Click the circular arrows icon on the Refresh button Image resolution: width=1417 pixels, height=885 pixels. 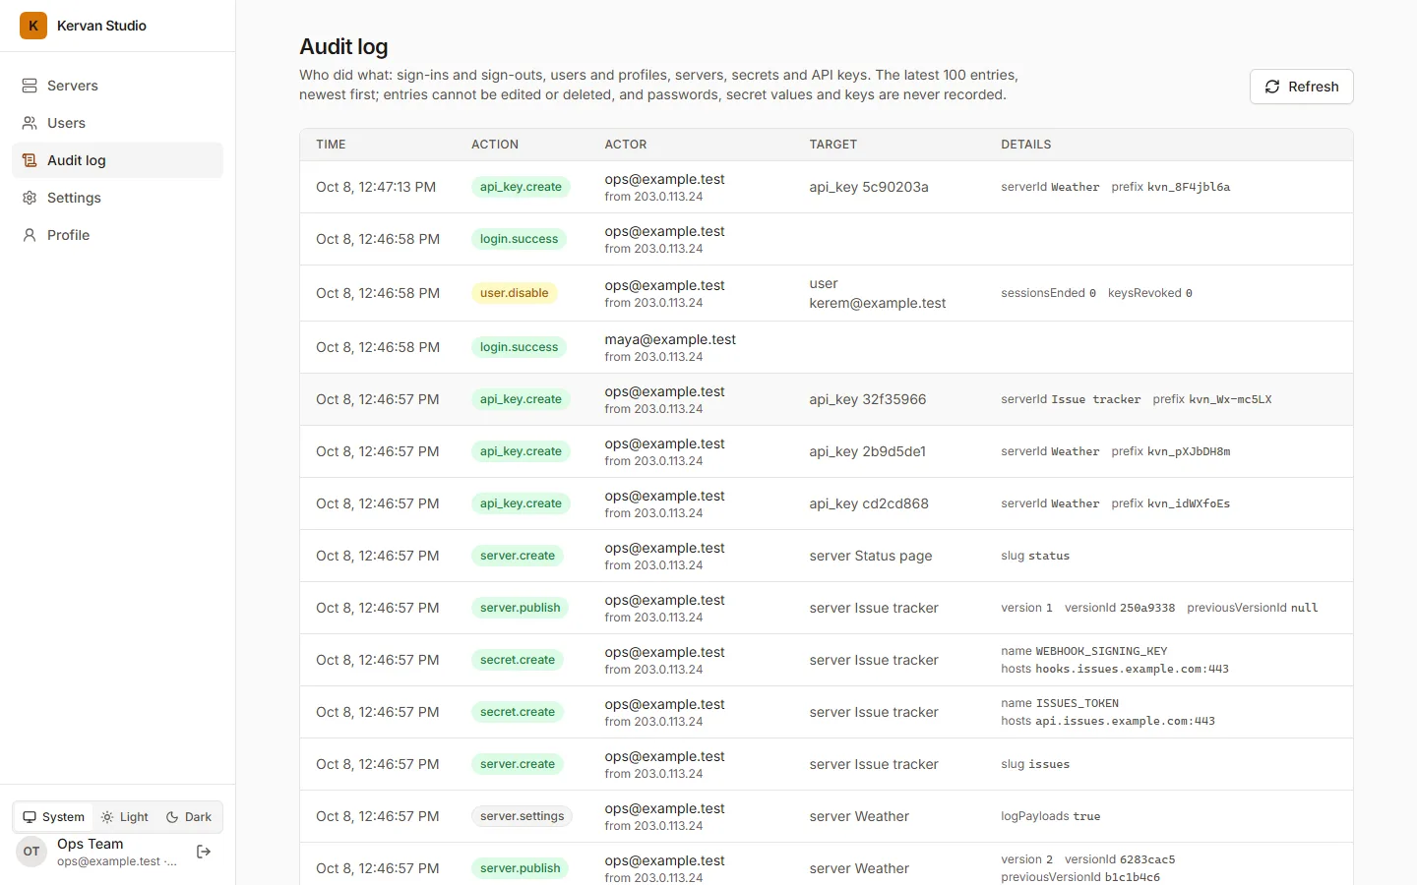coord(1272,87)
